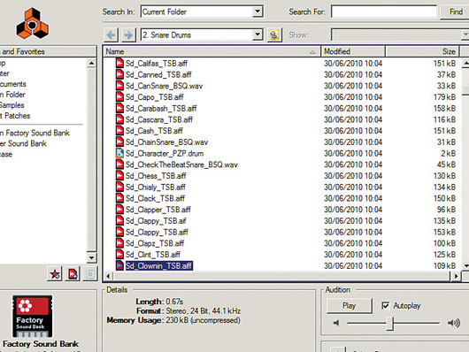This screenshot has height=352, width=469.
Task: Toggle the Autoplay checkbox
Action: (x=386, y=306)
